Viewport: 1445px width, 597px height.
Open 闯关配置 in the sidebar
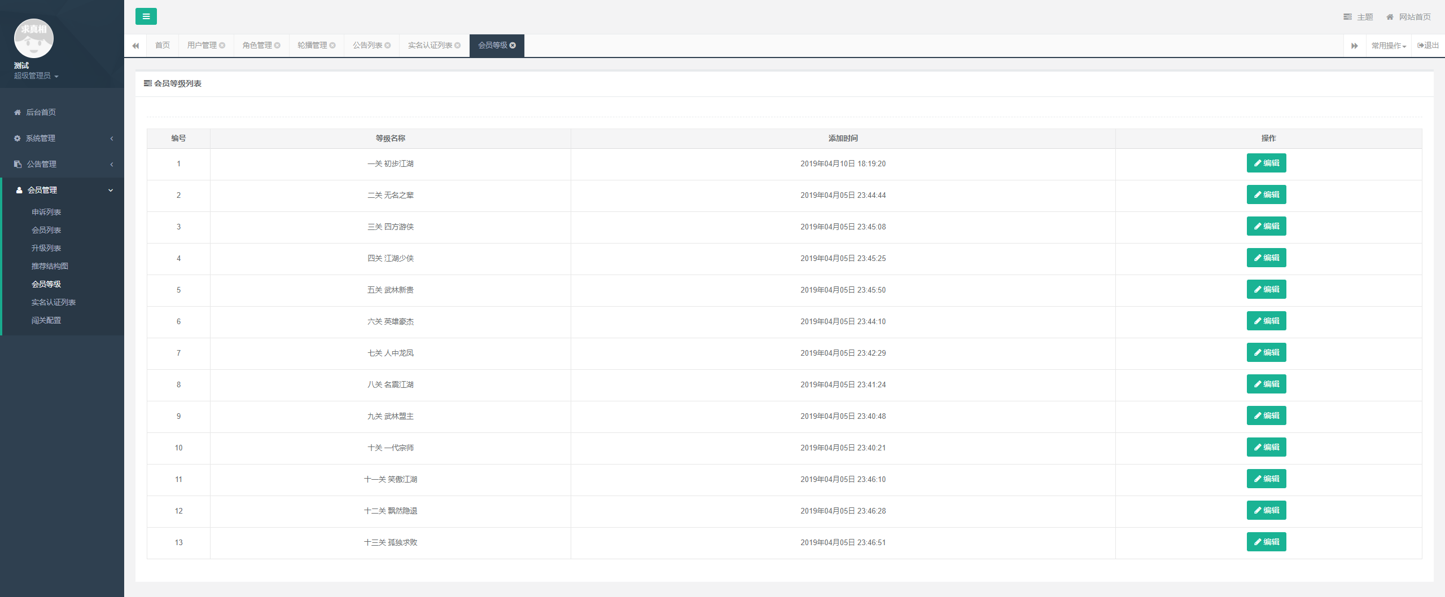[x=46, y=320]
